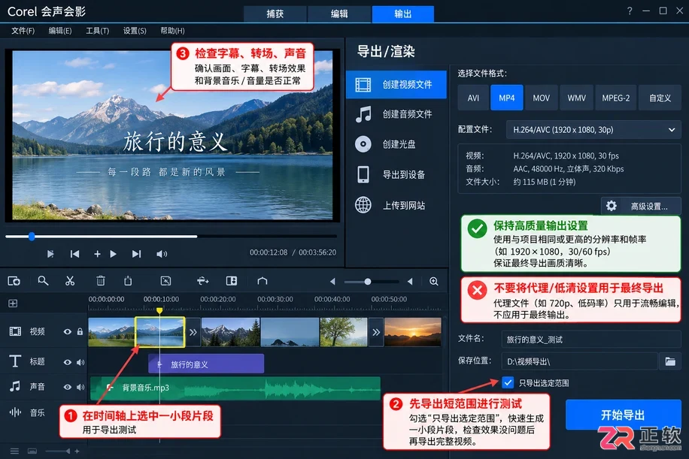Viewport: 689px width, 459px height.
Task: Click the crop/pan-zoom toolbar icon
Action: click(165, 281)
